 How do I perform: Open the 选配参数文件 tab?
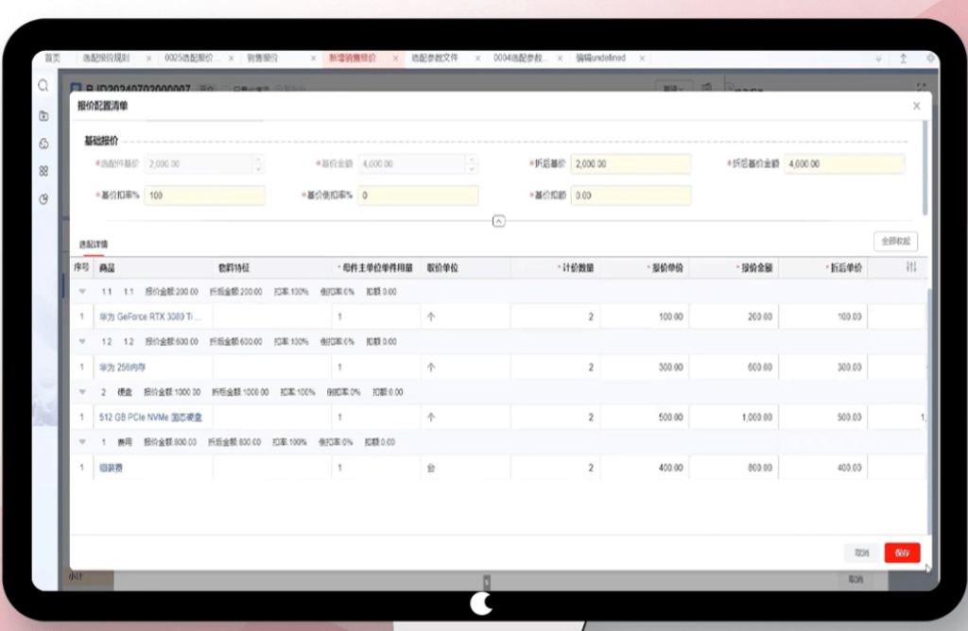click(x=434, y=59)
